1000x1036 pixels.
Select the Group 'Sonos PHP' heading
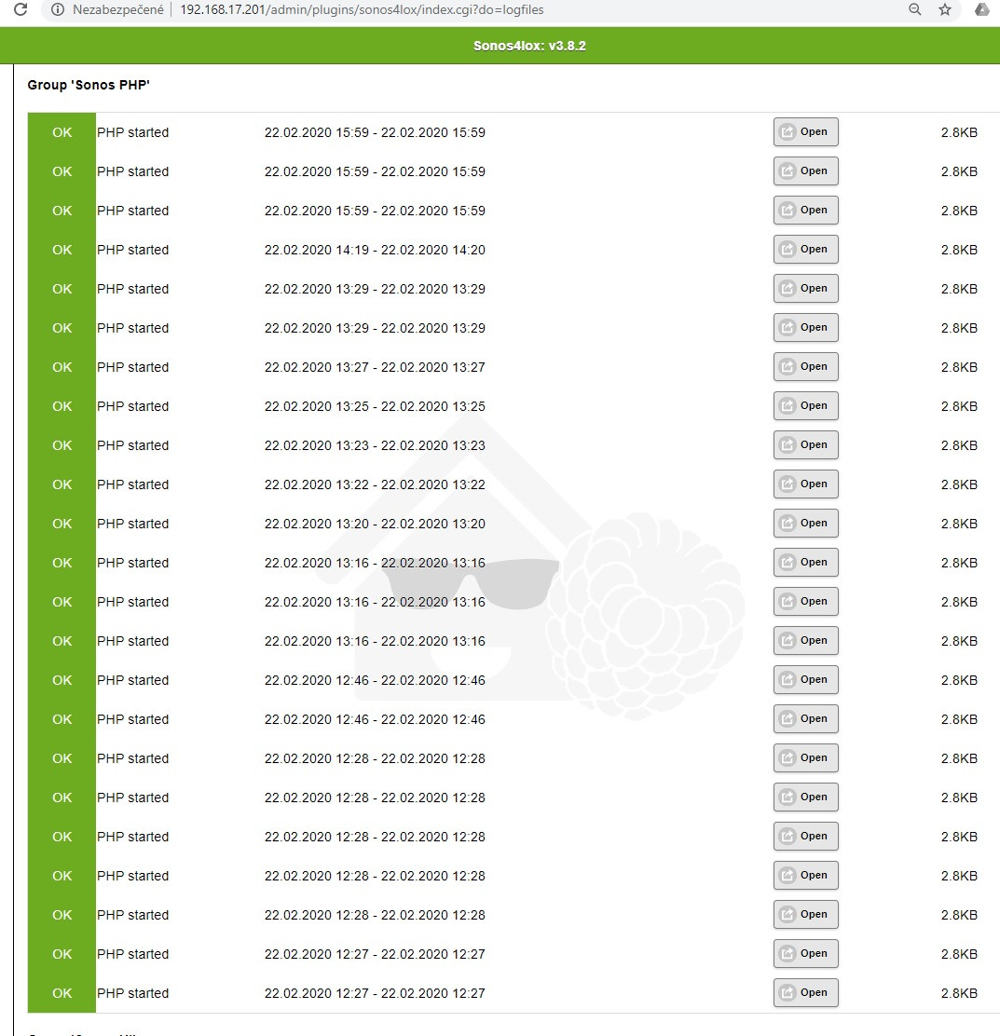(x=89, y=85)
